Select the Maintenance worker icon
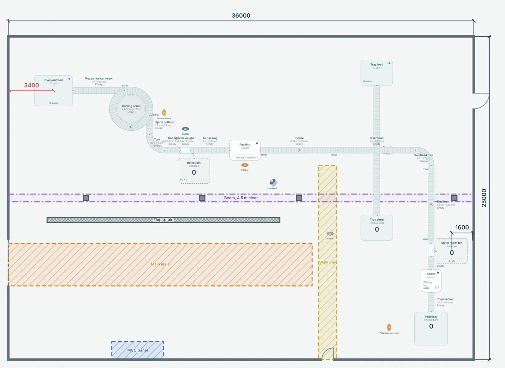505x368 pixels. tap(164, 113)
